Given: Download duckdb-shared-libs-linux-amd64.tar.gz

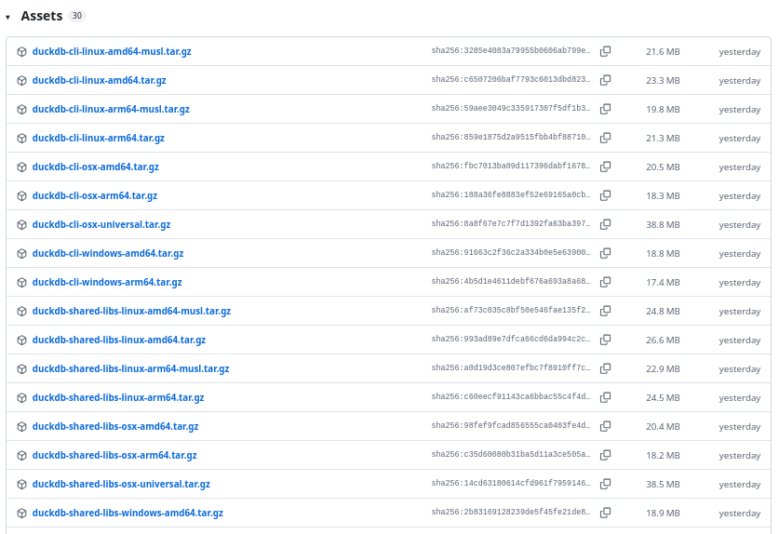Looking at the screenshot, I should [x=119, y=340].
